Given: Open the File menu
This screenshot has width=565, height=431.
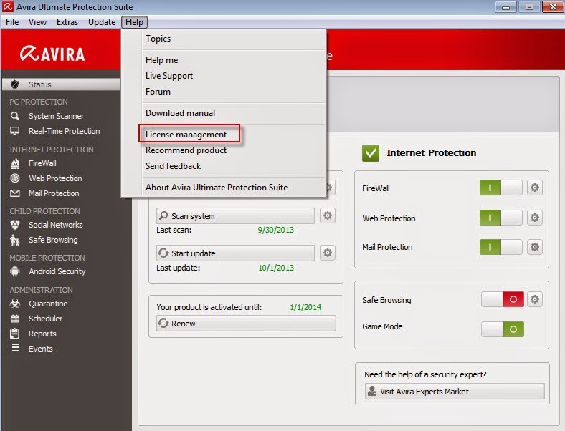Looking at the screenshot, I should coord(12,22).
